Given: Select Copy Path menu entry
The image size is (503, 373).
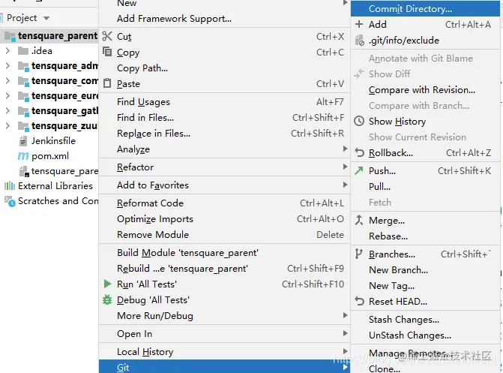Looking at the screenshot, I should point(224,68).
